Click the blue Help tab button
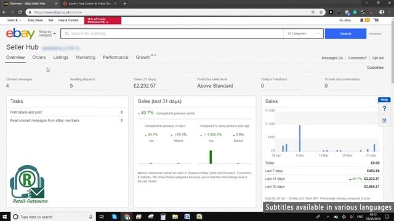Image resolution: width=394 pixels, height=221 pixels. tap(384, 99)
